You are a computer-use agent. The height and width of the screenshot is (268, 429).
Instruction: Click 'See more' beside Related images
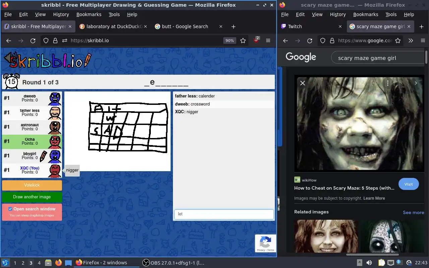[x=413, y=212]
